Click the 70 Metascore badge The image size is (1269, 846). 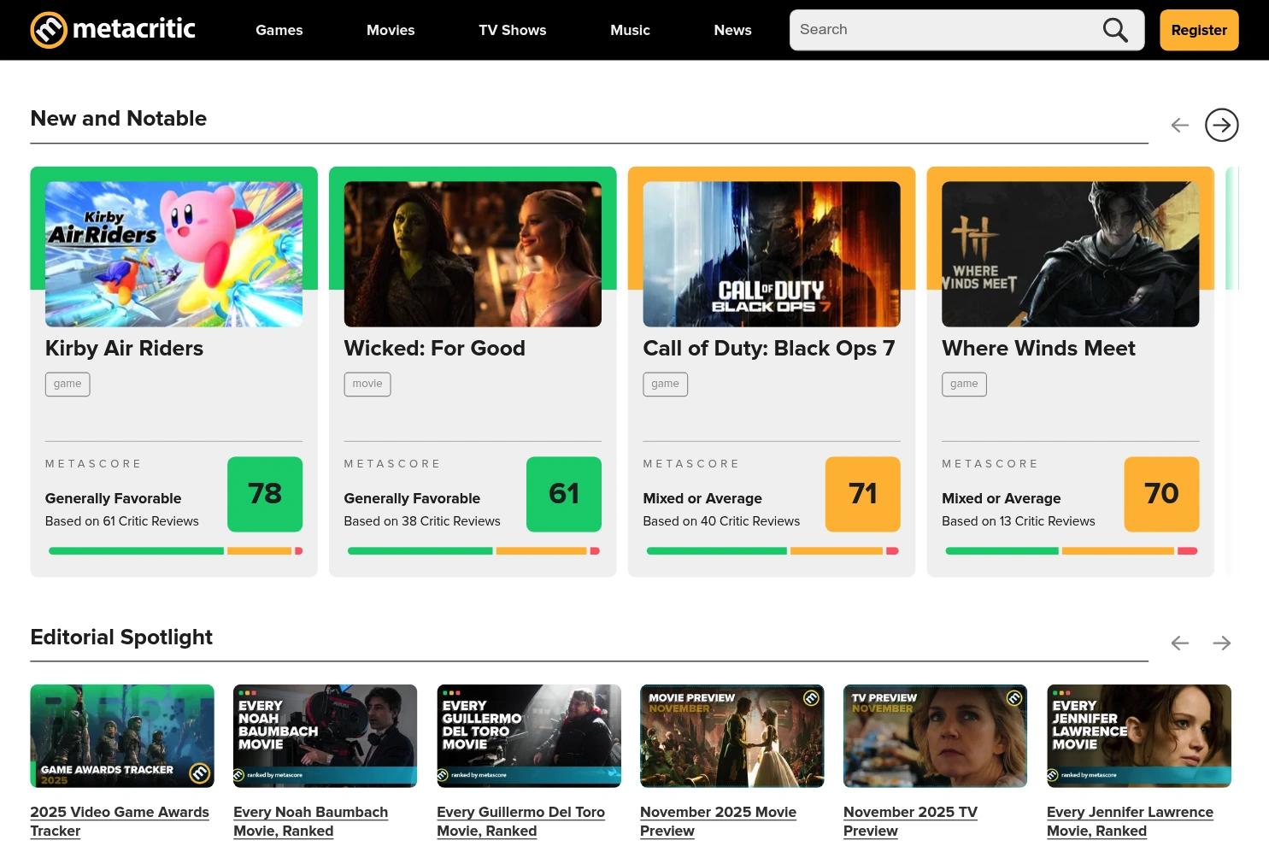(x=1161, y=494)
